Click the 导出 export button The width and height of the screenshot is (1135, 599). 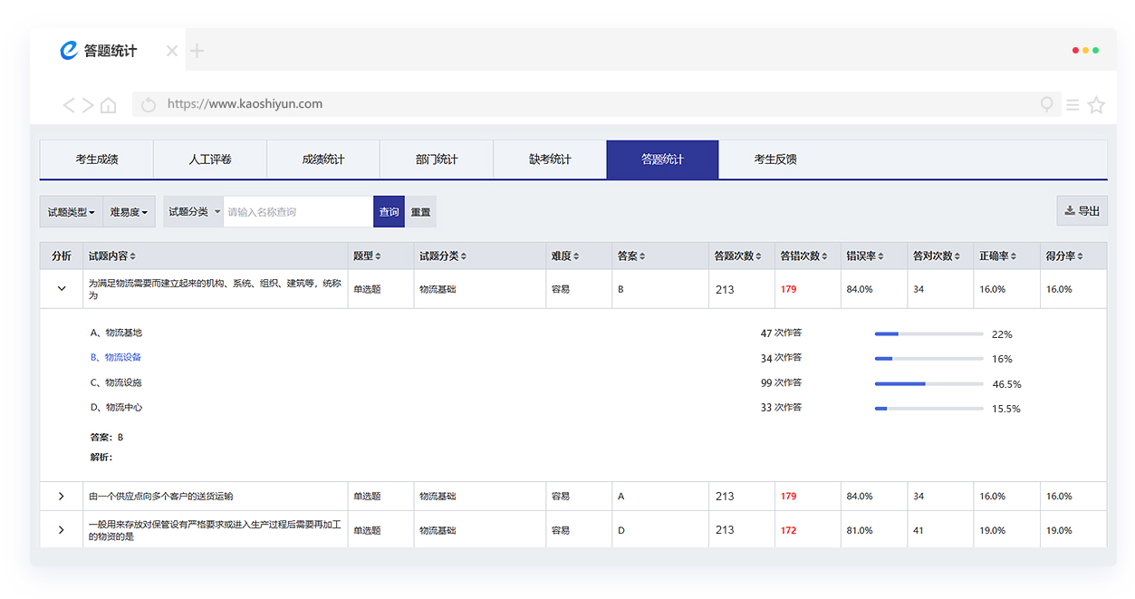[x=1082, y=211]
